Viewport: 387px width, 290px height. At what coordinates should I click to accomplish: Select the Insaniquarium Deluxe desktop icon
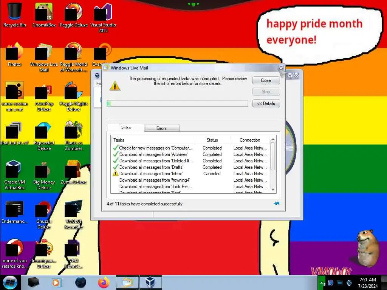point(44,253)
